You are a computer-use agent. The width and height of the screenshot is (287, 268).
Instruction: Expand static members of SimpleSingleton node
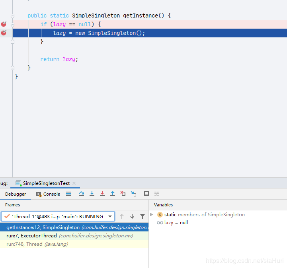pyautogui.click(x=152, y=214)
